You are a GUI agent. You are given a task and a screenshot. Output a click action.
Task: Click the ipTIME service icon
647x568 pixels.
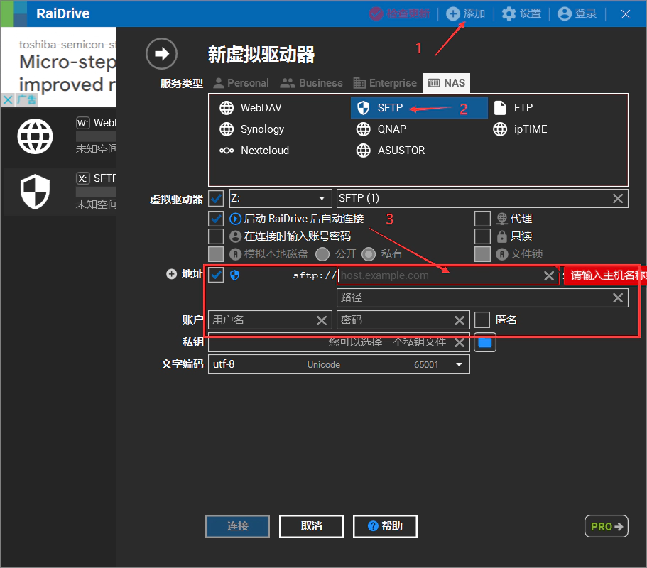(501, 129)
